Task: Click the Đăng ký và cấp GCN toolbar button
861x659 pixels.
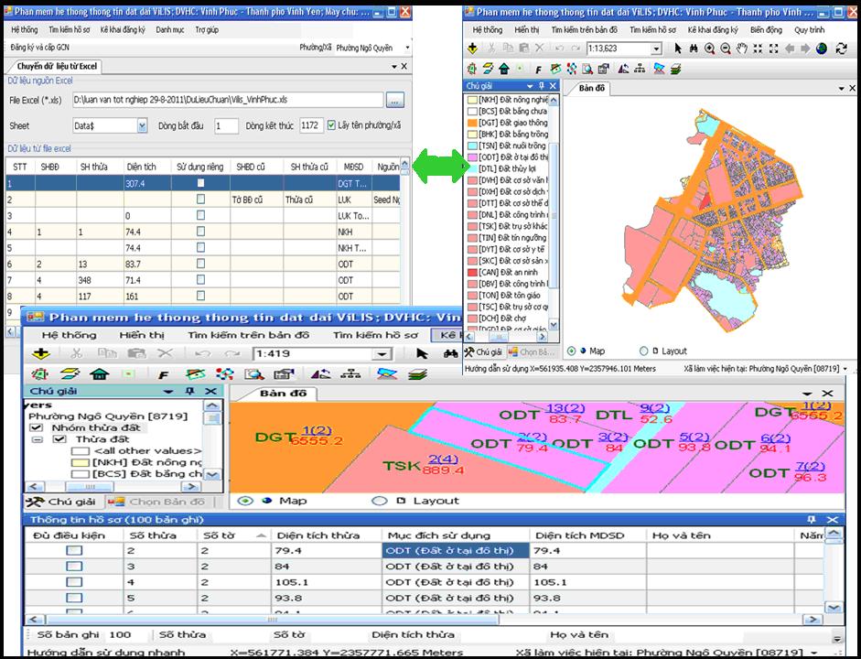Action: pos(39,48)
